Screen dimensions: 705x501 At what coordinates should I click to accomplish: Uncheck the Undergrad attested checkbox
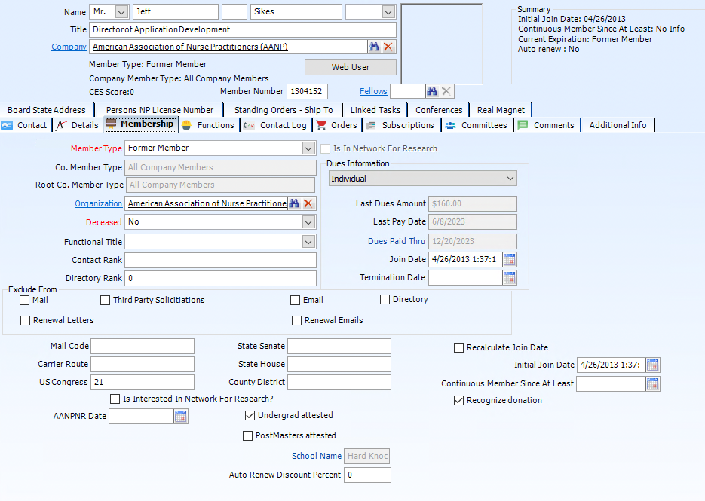coord(249,415)
